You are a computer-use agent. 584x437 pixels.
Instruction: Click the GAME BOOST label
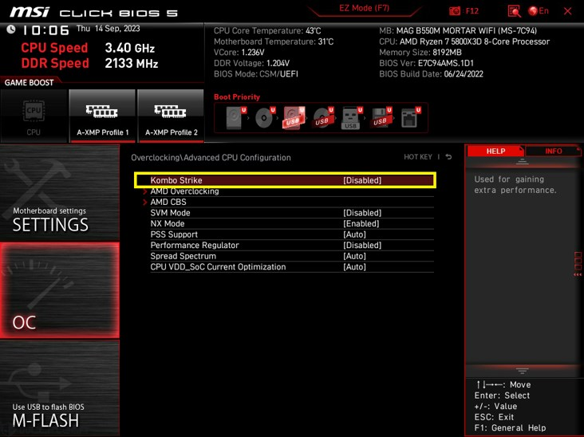tap(29, 83)
